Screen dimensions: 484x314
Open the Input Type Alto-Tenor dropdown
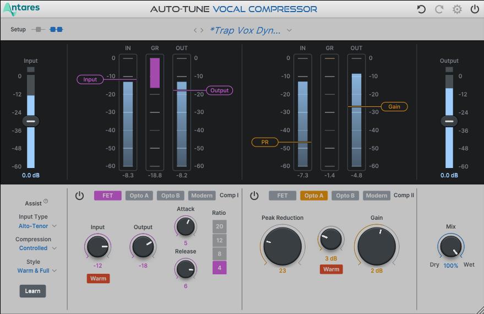click(x=37, y=226)
